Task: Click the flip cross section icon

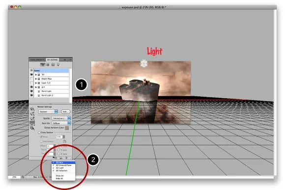Action: tap(64, 141)
